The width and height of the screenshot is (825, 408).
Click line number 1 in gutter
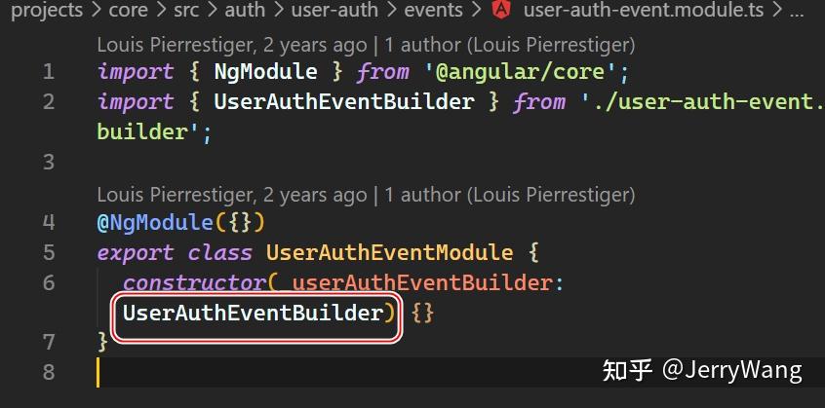coord(49,72)
